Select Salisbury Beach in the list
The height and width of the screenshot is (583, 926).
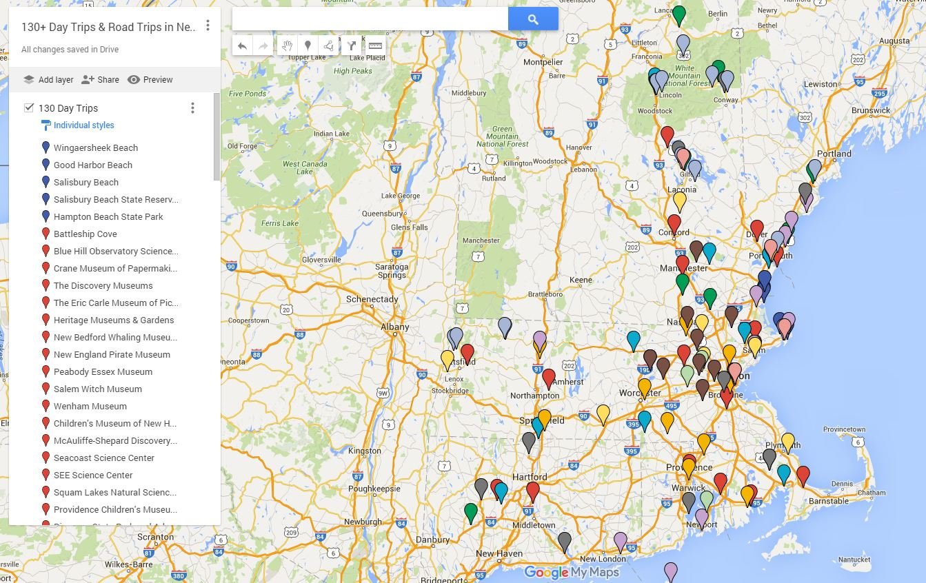point(86,182)
